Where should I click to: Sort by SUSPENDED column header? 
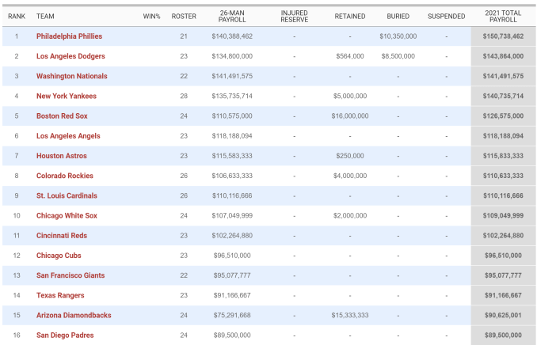[446, 17]
